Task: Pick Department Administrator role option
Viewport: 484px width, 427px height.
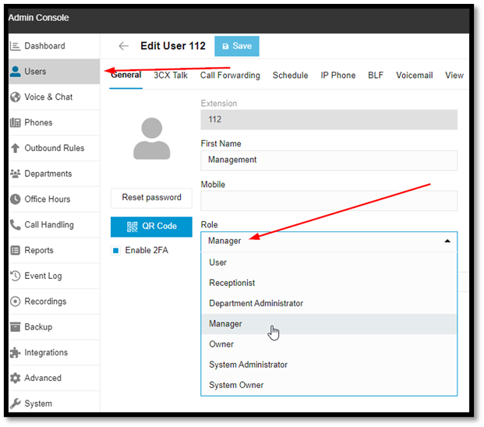Action: point(256,303)
